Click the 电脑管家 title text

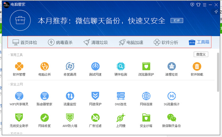[18, 4]
